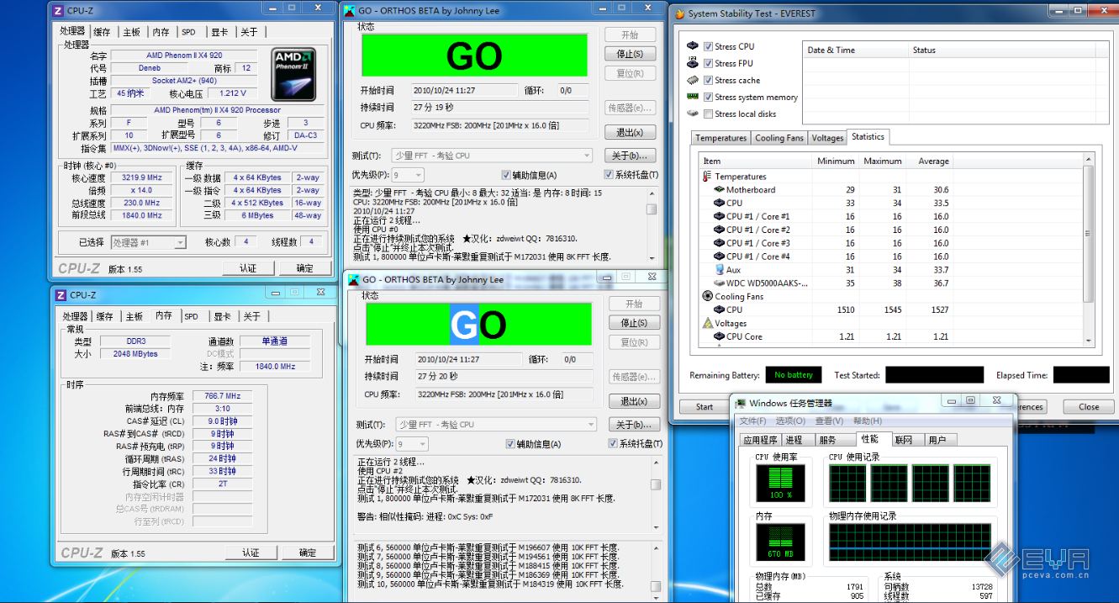Switch to the Voltages tab in EVEREST
1119x603 pixels.
827,138
